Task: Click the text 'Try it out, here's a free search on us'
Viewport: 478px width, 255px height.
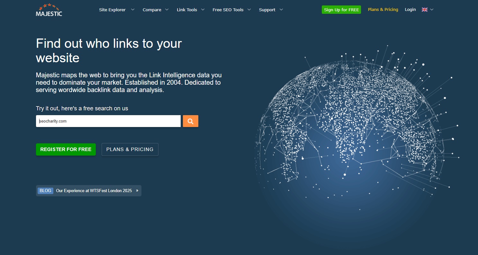Action: pos(82,108)
